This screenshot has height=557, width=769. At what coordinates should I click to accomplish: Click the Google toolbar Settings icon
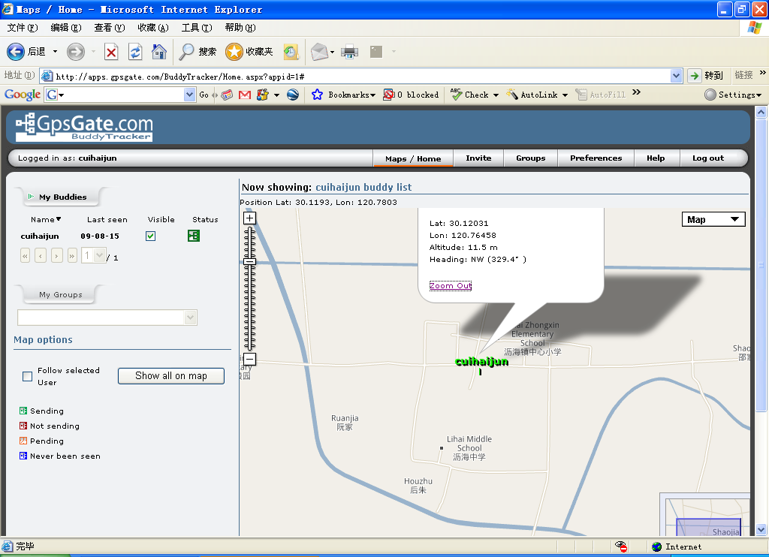710,95
